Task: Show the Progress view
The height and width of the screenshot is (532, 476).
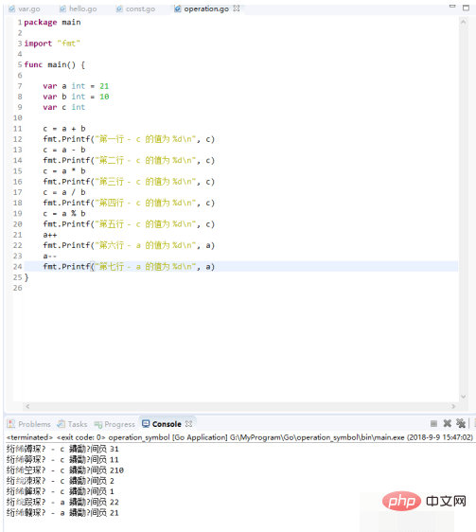Action: pos(115,424)
